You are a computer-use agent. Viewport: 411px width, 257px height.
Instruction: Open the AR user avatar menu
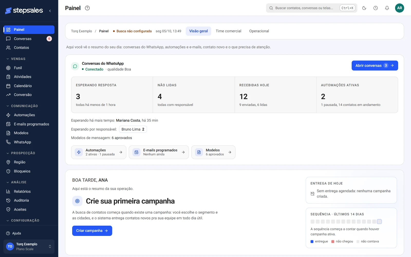click(399, 8)
